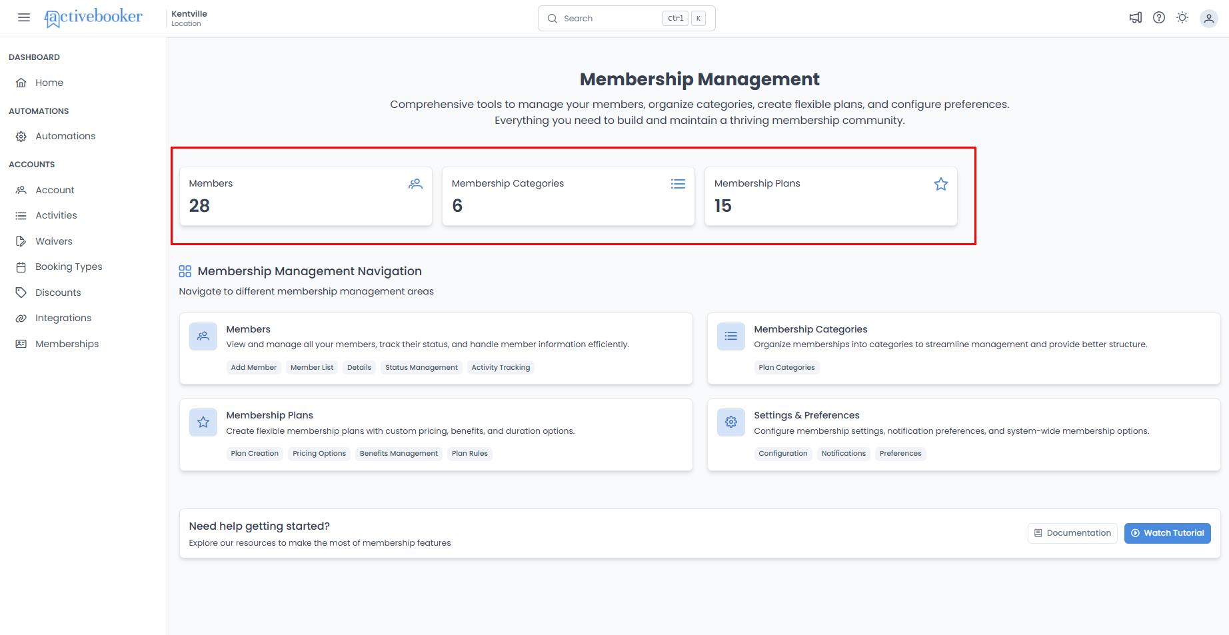
Task: Click the Booking Types calendar icon
Action: (x=21, y=267)
